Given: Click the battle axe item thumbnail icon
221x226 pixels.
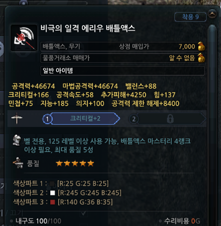Looking at the screenshot, I should pyautogui.click(x=24, y=38).
